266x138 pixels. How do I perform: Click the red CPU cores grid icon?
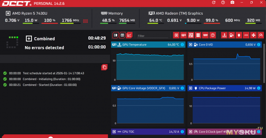85,21
